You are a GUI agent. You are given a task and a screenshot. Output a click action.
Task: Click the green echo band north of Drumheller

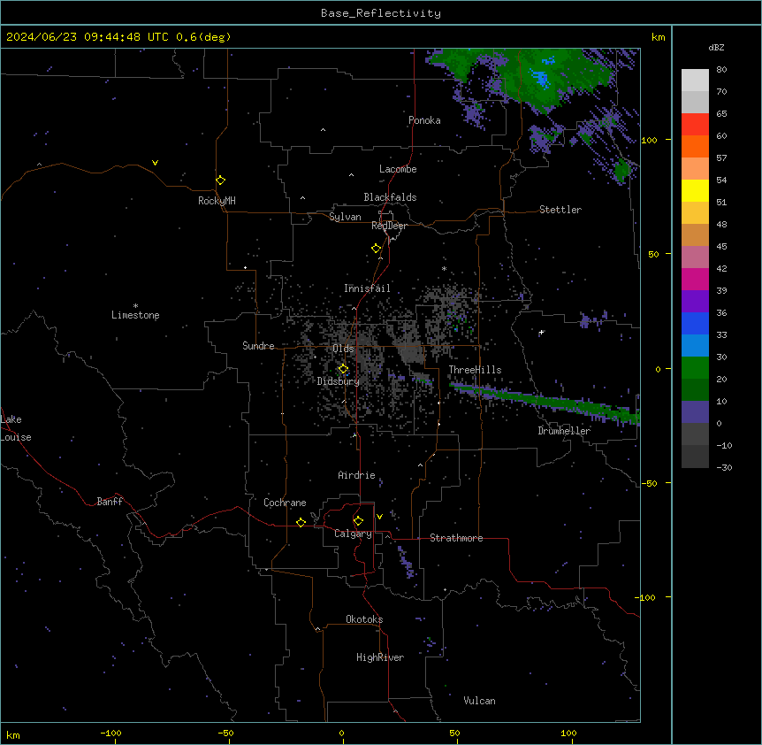(545, 401)
